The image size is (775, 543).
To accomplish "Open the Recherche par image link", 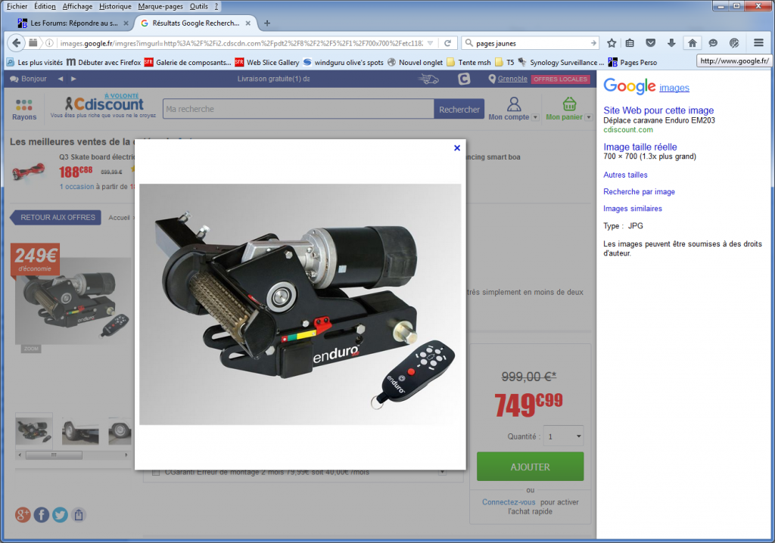I will 639,192.
